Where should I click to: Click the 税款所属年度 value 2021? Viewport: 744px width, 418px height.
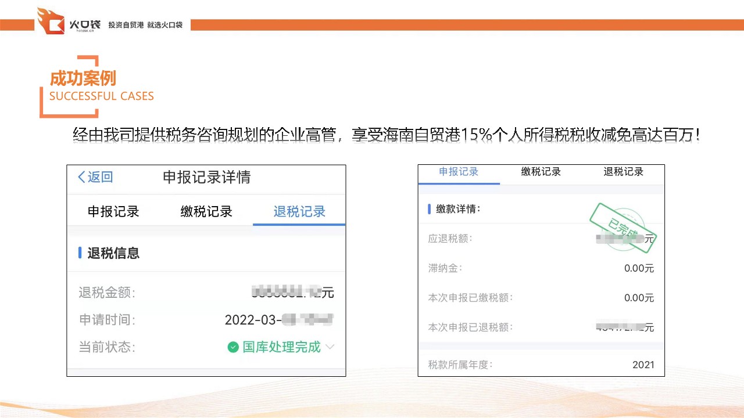pos(643,365)
